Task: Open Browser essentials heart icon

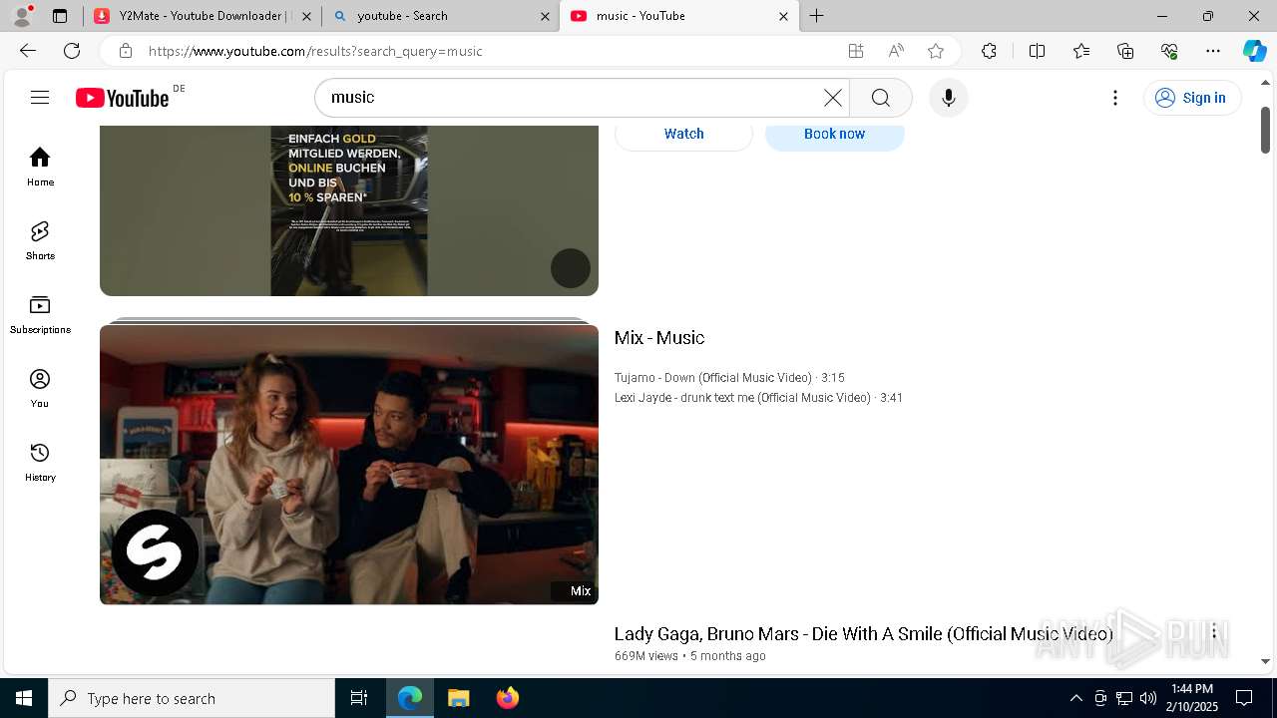Action: coord(1169,51)
